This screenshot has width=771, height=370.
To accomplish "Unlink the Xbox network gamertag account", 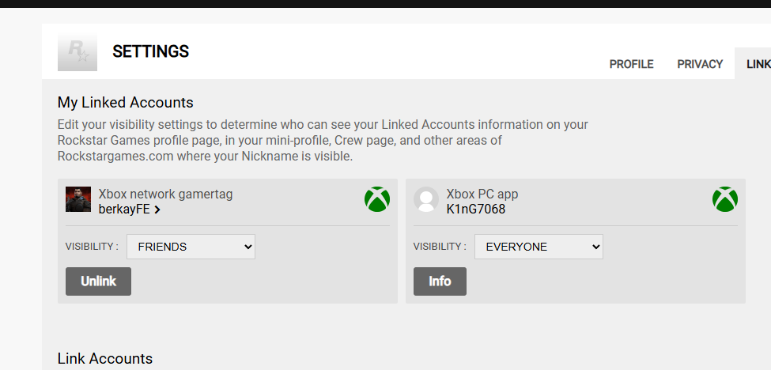I will pyautogui.click(x=98, y=281).
